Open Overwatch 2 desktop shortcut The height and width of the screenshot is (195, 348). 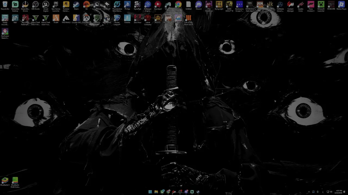click(86, 20)
